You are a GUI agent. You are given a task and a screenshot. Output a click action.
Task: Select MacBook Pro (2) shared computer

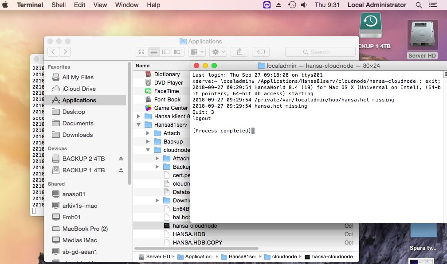(86, 229)
